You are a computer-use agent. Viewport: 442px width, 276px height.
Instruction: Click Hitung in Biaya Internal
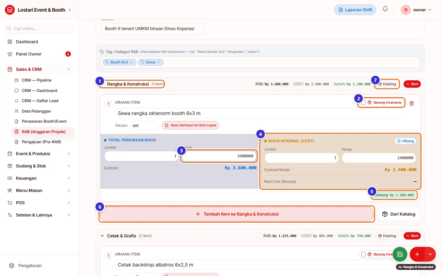[x=405, y=141]
